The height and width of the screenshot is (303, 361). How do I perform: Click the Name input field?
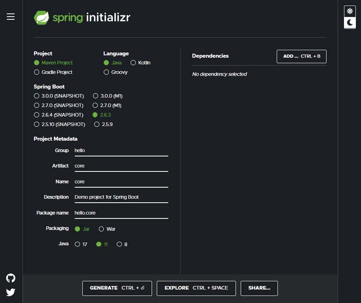click(x=122, y=182)
